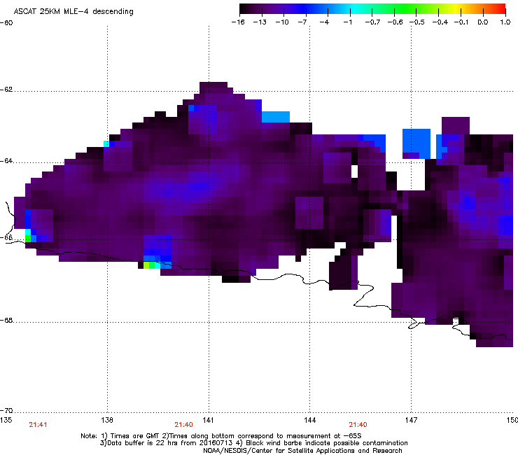Click the title 'ASCAT 25KM MLE-4 descending'

(x=73, y=12)
